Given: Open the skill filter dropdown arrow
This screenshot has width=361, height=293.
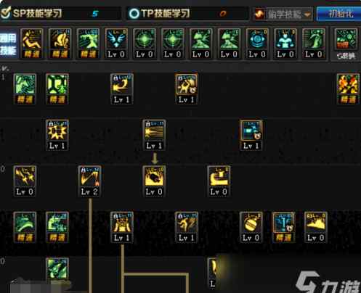Looking at the screenshot, I should pyautogui.click(x=307, y=15).
